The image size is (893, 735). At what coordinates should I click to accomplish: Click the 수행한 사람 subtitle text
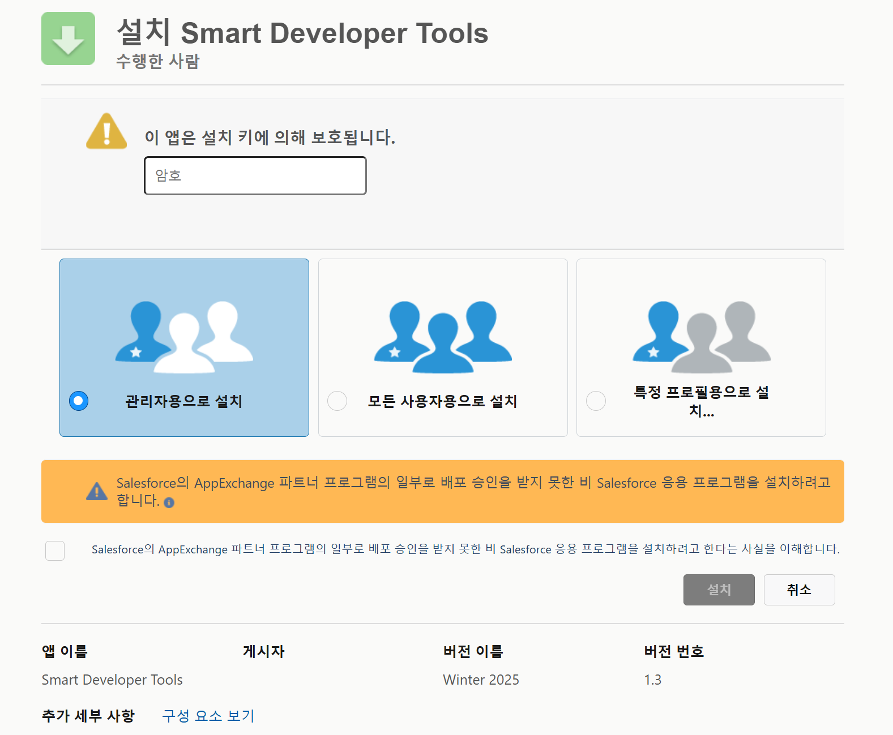click(158, 61)
